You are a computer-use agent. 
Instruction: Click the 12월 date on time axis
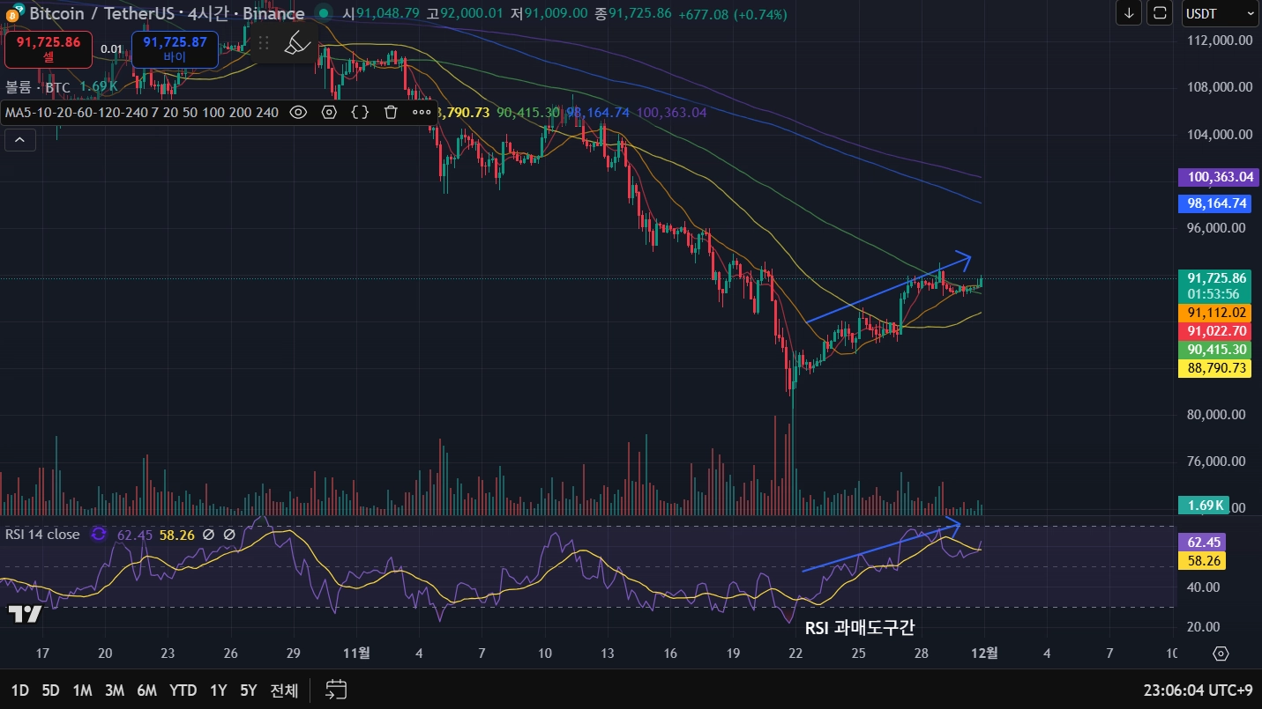tap(985, 654)
